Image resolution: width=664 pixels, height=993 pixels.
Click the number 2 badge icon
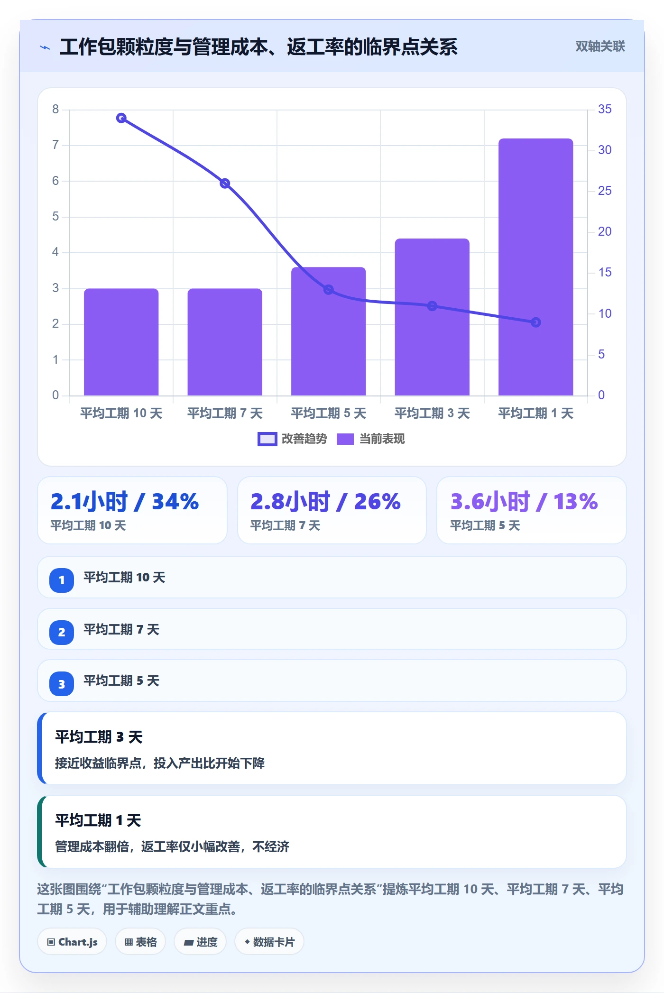point(62,632)
